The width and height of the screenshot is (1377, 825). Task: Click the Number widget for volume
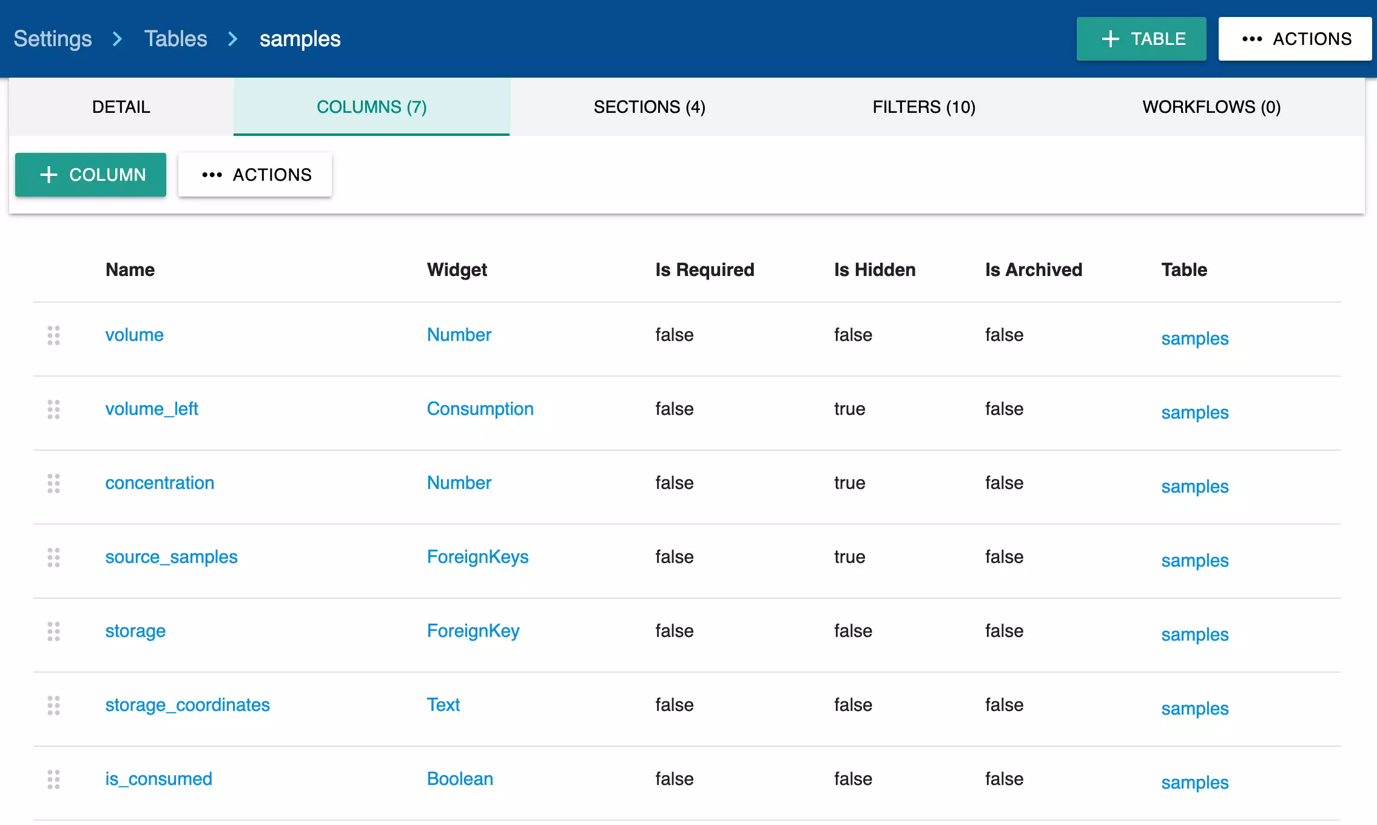click(459, 335)
